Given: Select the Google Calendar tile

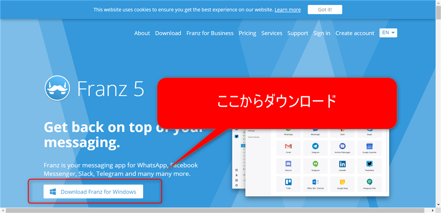Looking at the screenshot, I should coord(369,148).
